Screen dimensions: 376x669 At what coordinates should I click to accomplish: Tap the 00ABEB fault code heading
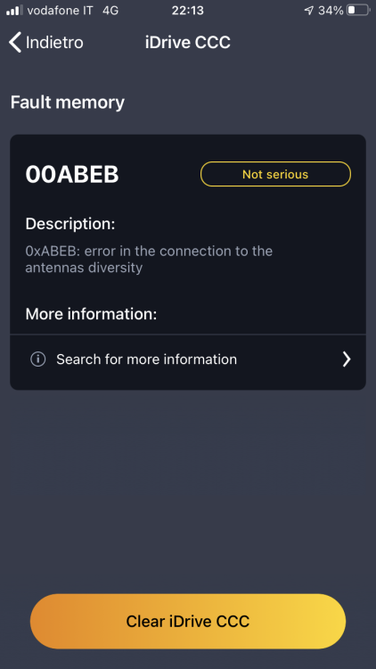[x=72, y=175]
